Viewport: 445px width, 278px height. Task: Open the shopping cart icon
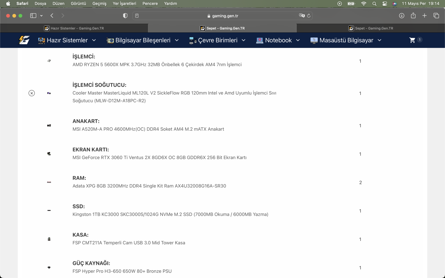412,40
